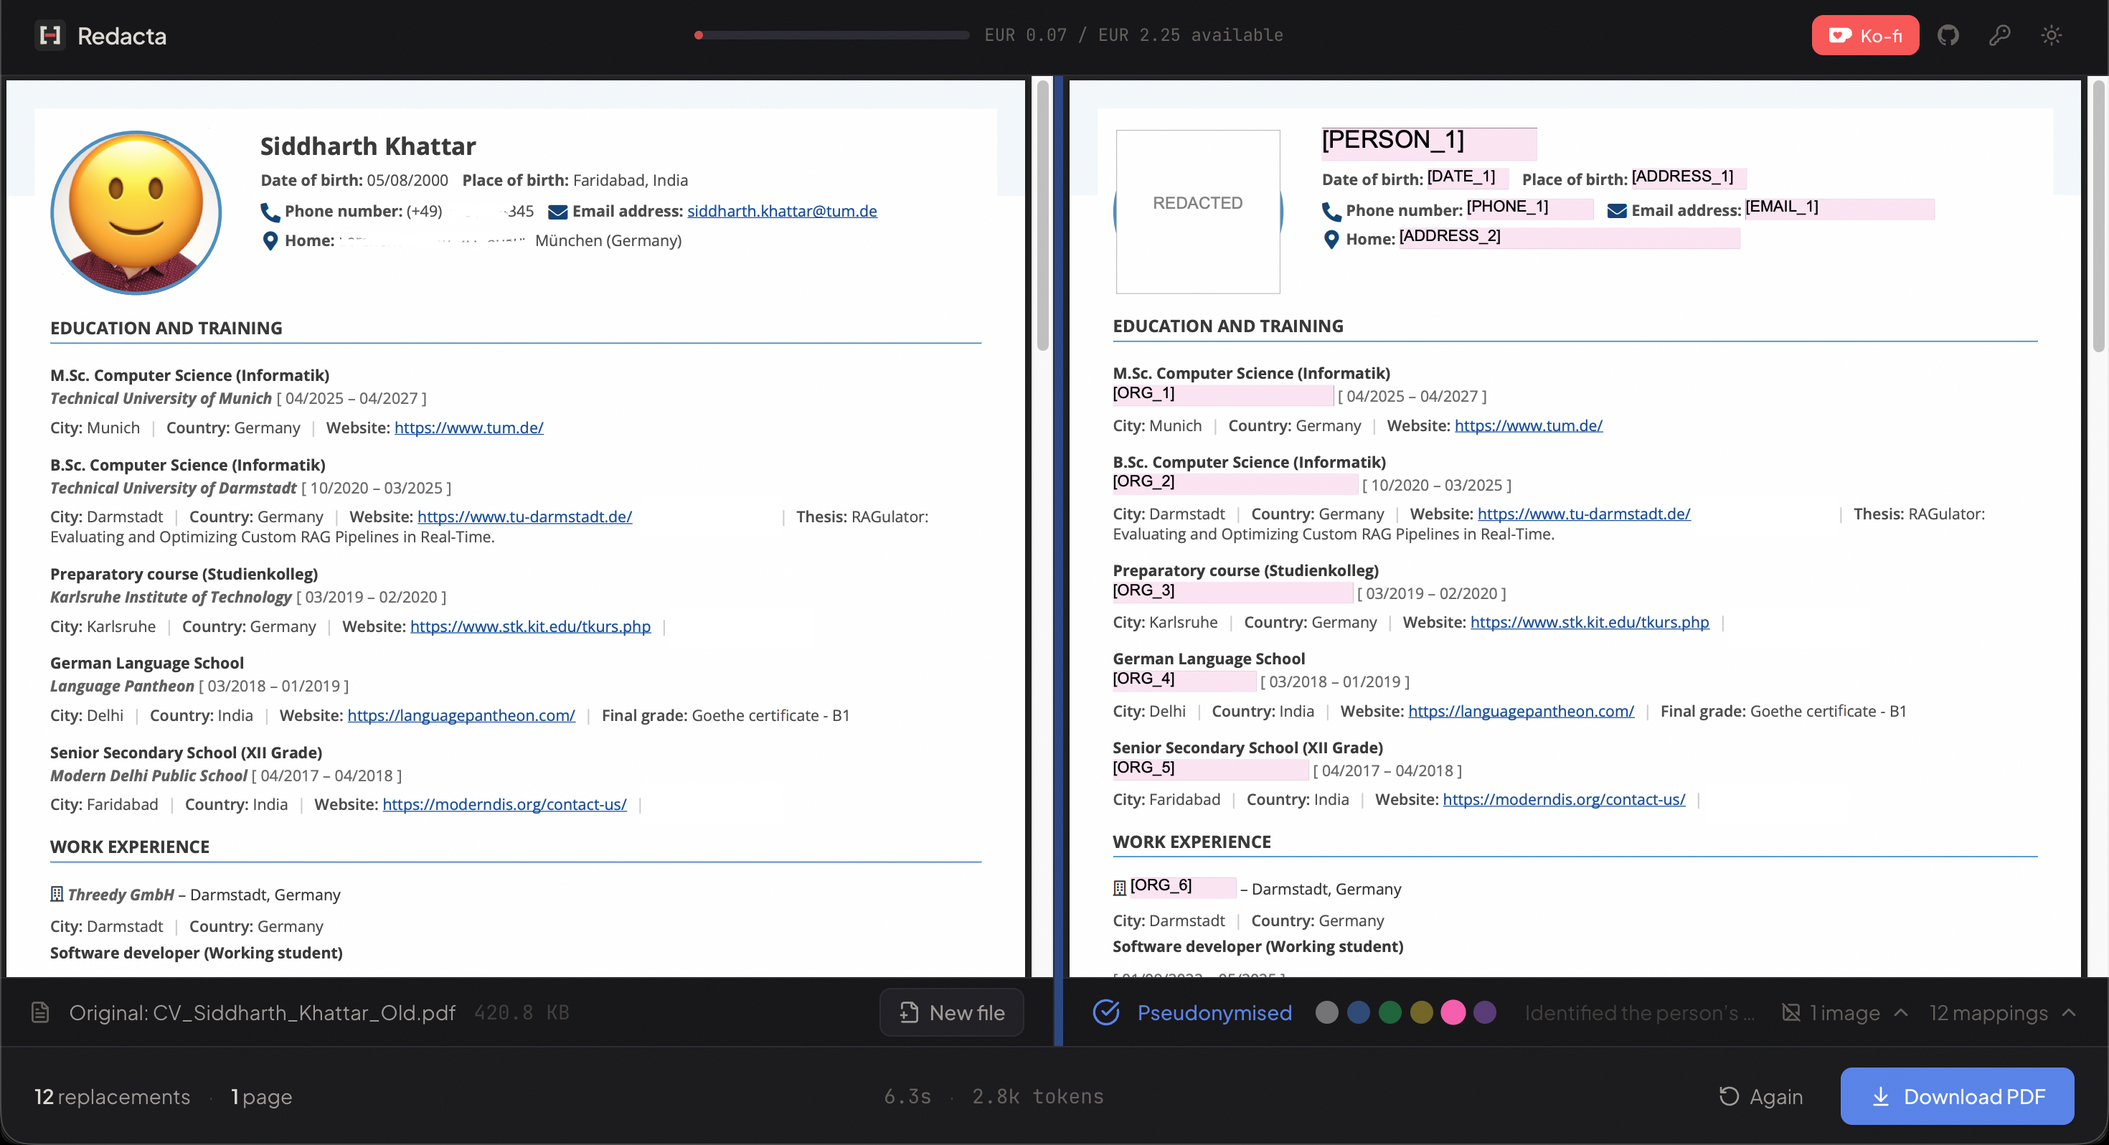Click the redacted image icon beside 1 image

[x=1790, y=1013]
